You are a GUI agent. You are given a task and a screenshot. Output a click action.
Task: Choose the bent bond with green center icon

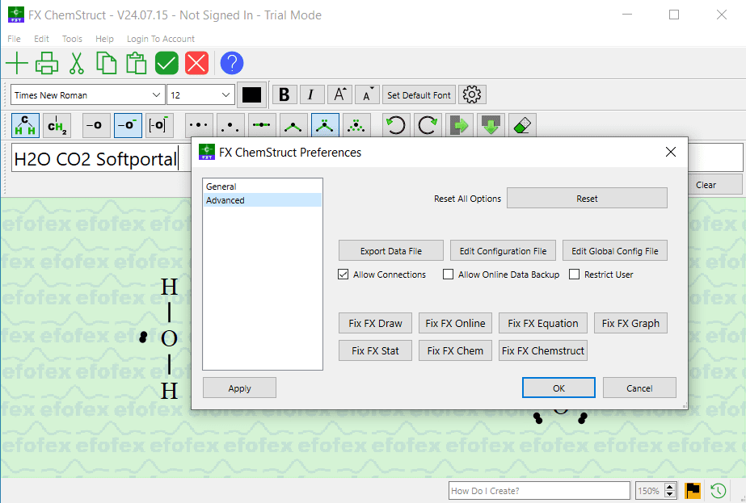[293, 125]
